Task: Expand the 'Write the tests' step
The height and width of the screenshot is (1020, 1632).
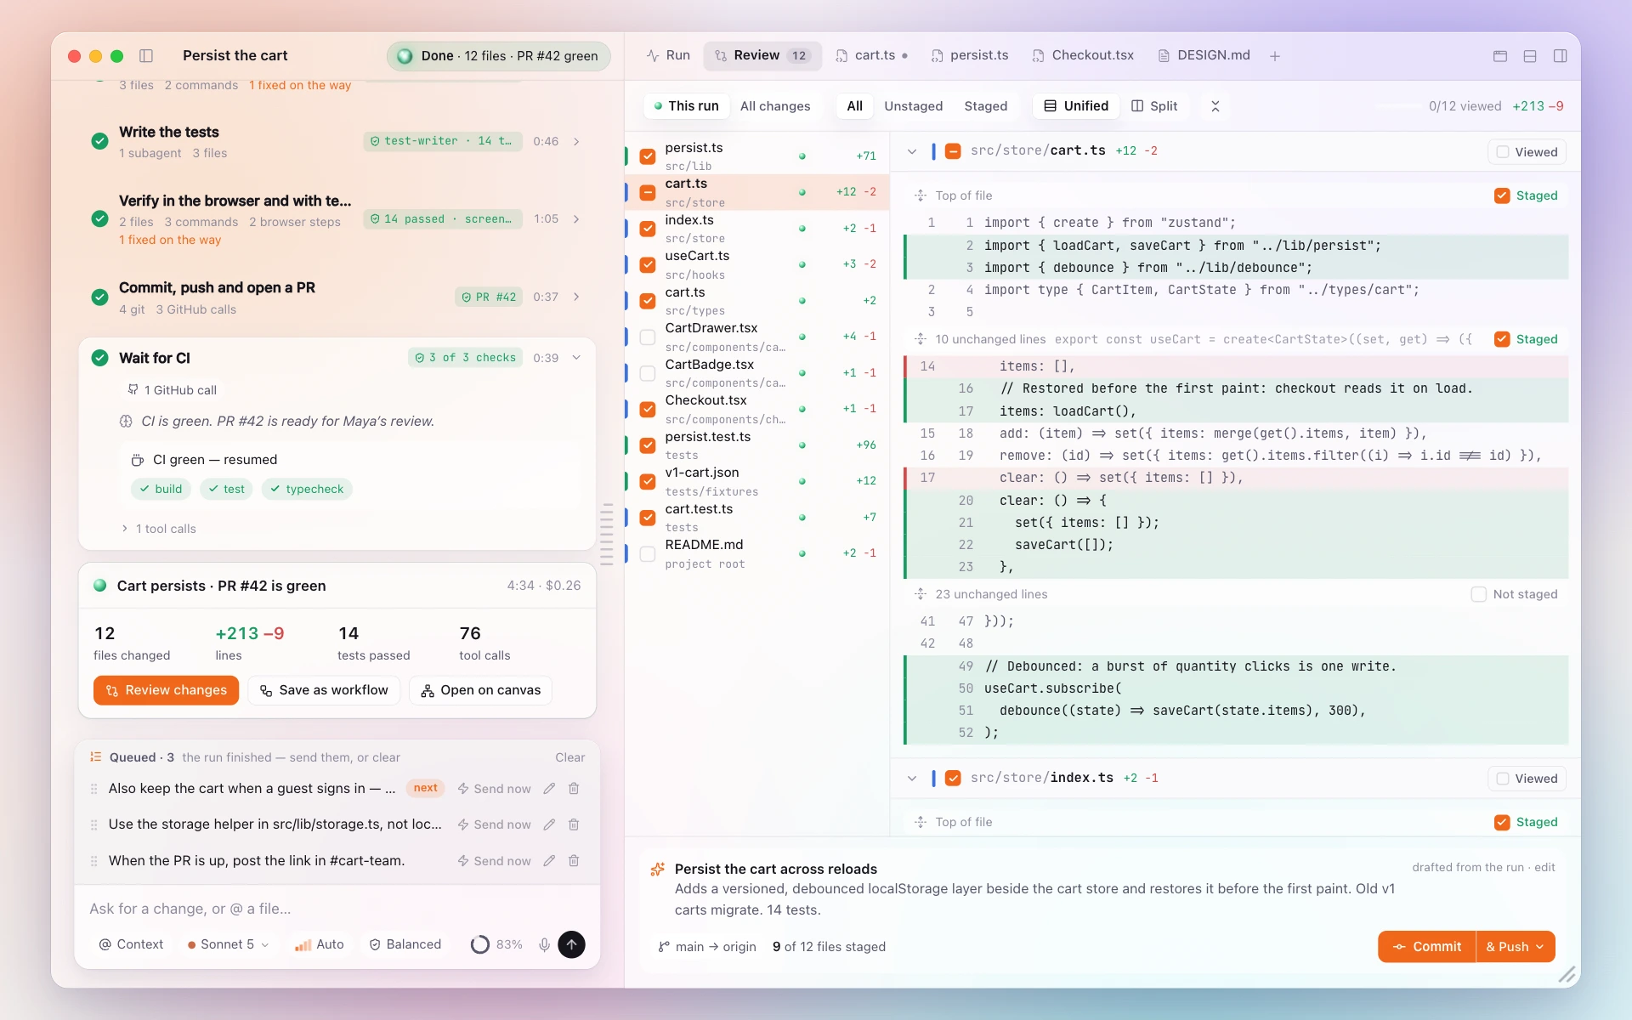Action: [577, 141]
